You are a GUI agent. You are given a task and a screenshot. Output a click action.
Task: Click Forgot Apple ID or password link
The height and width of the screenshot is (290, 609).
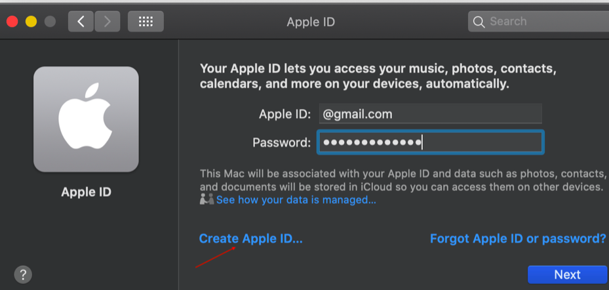click(518, 239)
